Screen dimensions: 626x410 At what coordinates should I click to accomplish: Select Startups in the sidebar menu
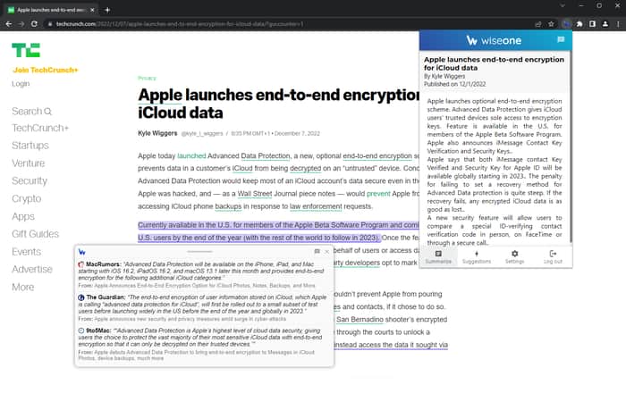[30, 146]
